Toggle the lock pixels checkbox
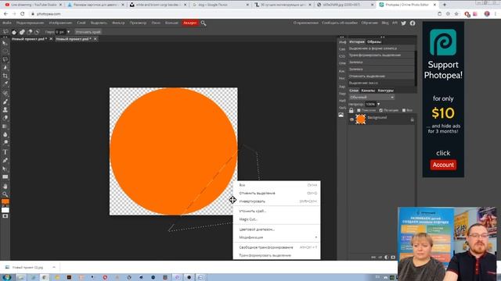Image resolution: width=501 pixels, height=281 pixels. pos(359,110)
